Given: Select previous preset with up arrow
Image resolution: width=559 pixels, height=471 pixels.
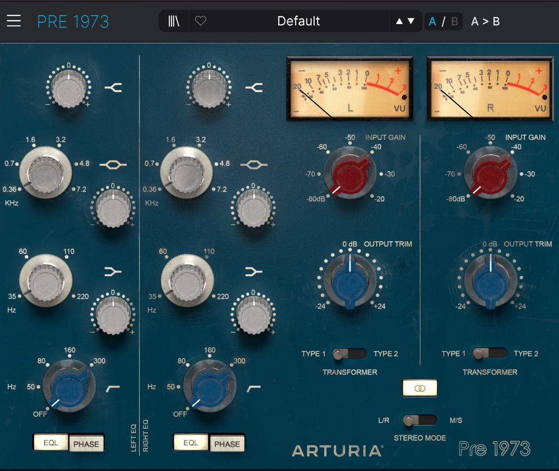Looking at the screenshot, I should click(x=399, y=21).
